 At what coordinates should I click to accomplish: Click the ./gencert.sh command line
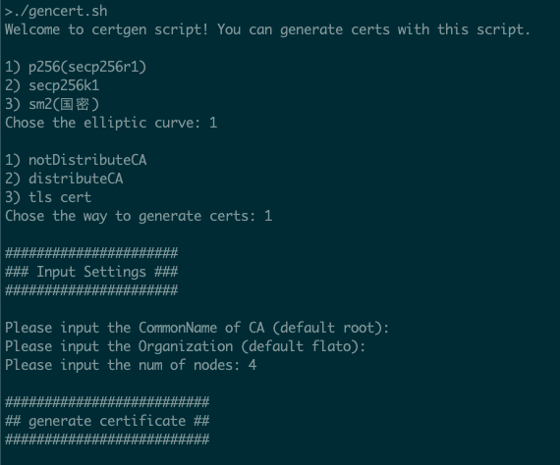point(56,12)
